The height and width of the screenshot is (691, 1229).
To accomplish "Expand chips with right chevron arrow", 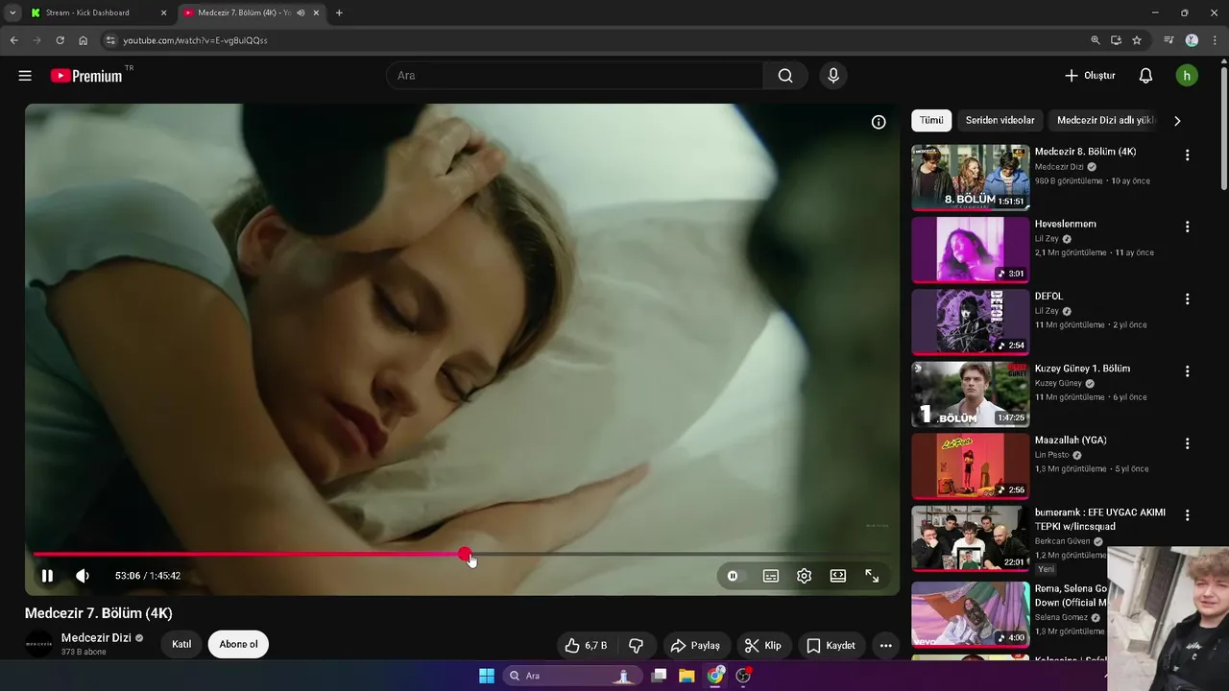I will (x=1177, y=121).
